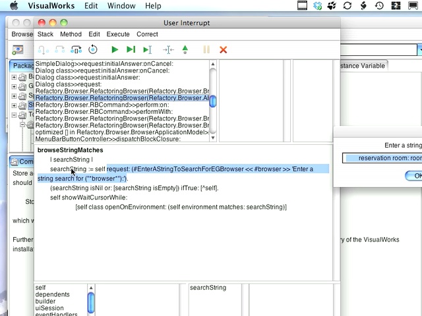
Task: Open the Browser menu in background window
Action: (22, 34)
